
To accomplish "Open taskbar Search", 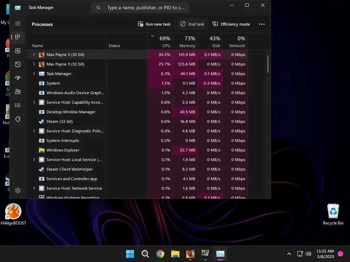I will [x=145, y=254].
